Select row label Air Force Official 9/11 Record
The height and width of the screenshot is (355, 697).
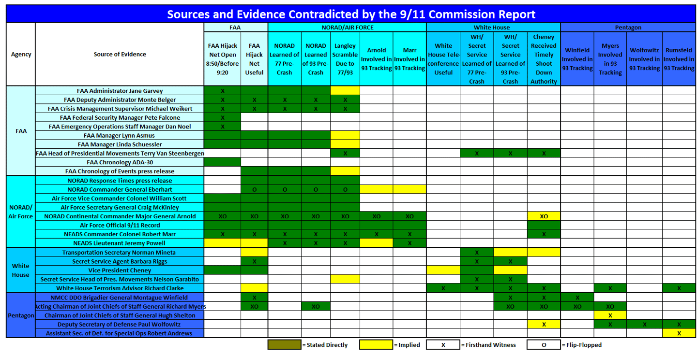(120, 225)
